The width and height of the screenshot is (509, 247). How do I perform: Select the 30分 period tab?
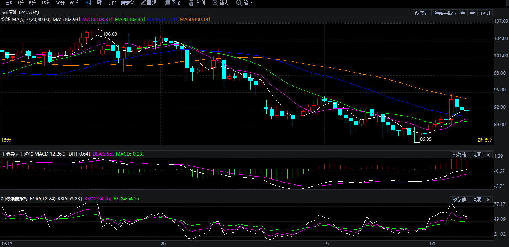[x=60, y=3]
